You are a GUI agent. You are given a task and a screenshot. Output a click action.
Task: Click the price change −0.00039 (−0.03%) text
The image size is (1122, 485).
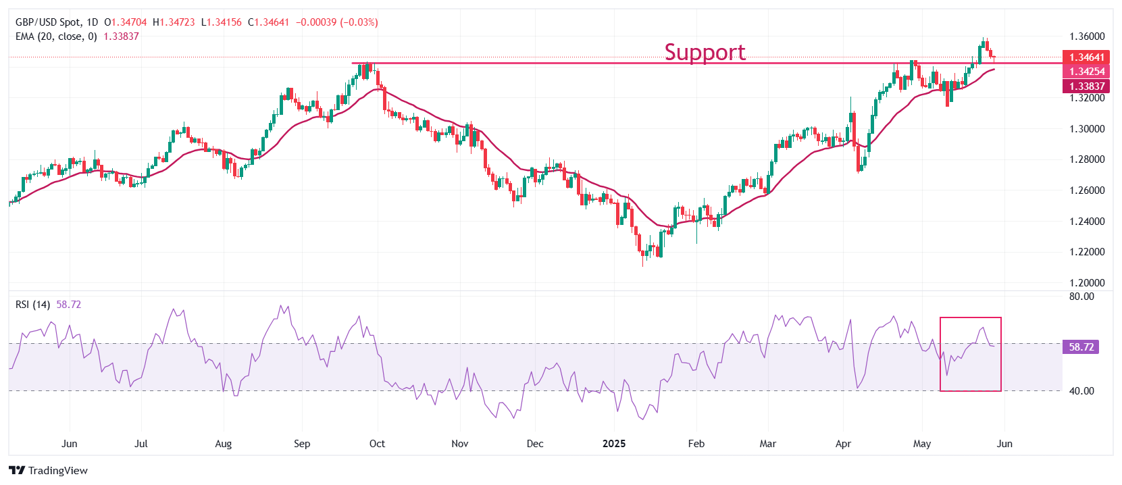[336, 22]
